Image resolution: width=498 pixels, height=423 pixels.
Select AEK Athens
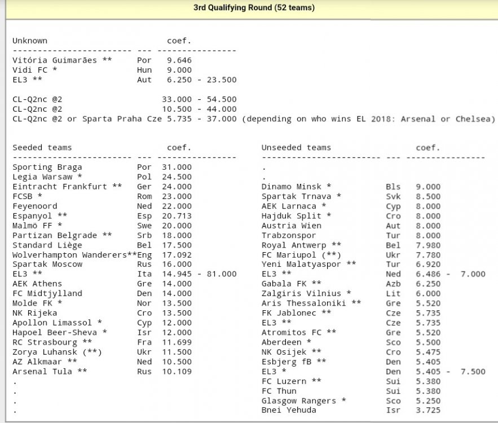(x=37, y=284)
